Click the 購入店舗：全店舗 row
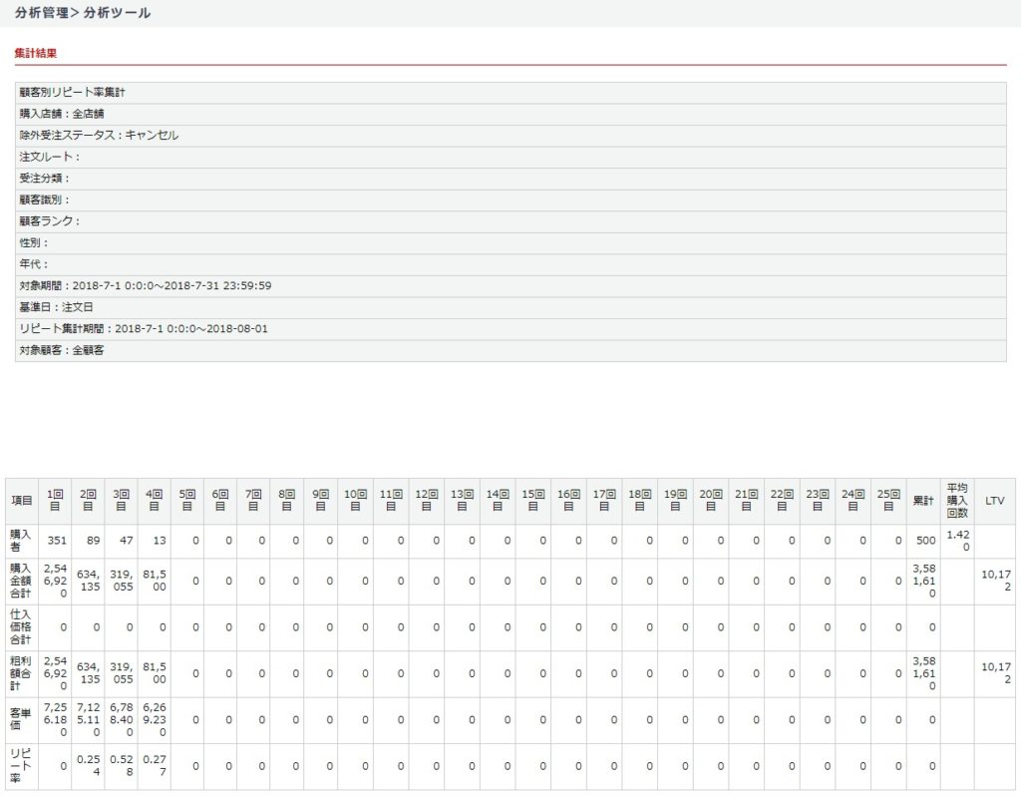The image size is (1021, 797). click(510, 114)
